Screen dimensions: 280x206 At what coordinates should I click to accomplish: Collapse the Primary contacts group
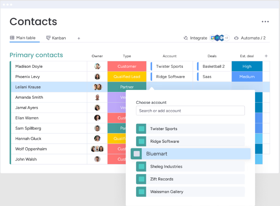click(x=36, y=55)
